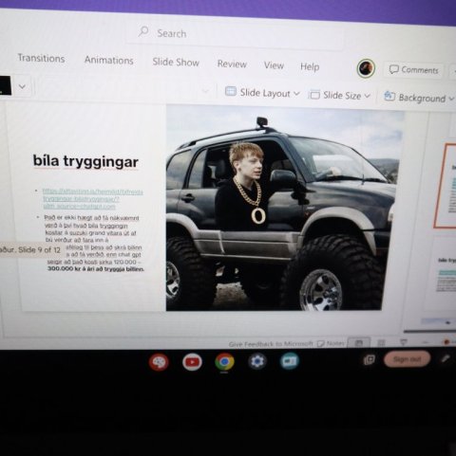Switch to the Slide Show tab

(x=176, y=63)
